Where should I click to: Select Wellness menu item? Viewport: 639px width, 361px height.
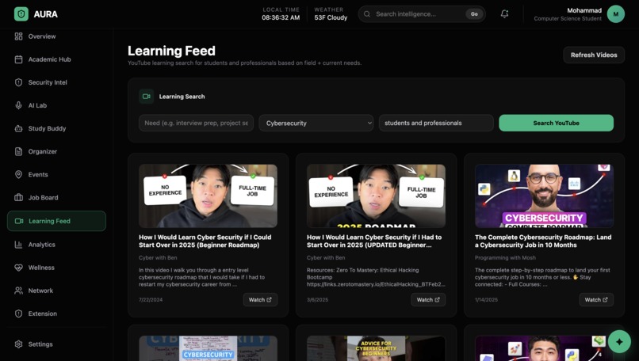click(x=56, y=268)
